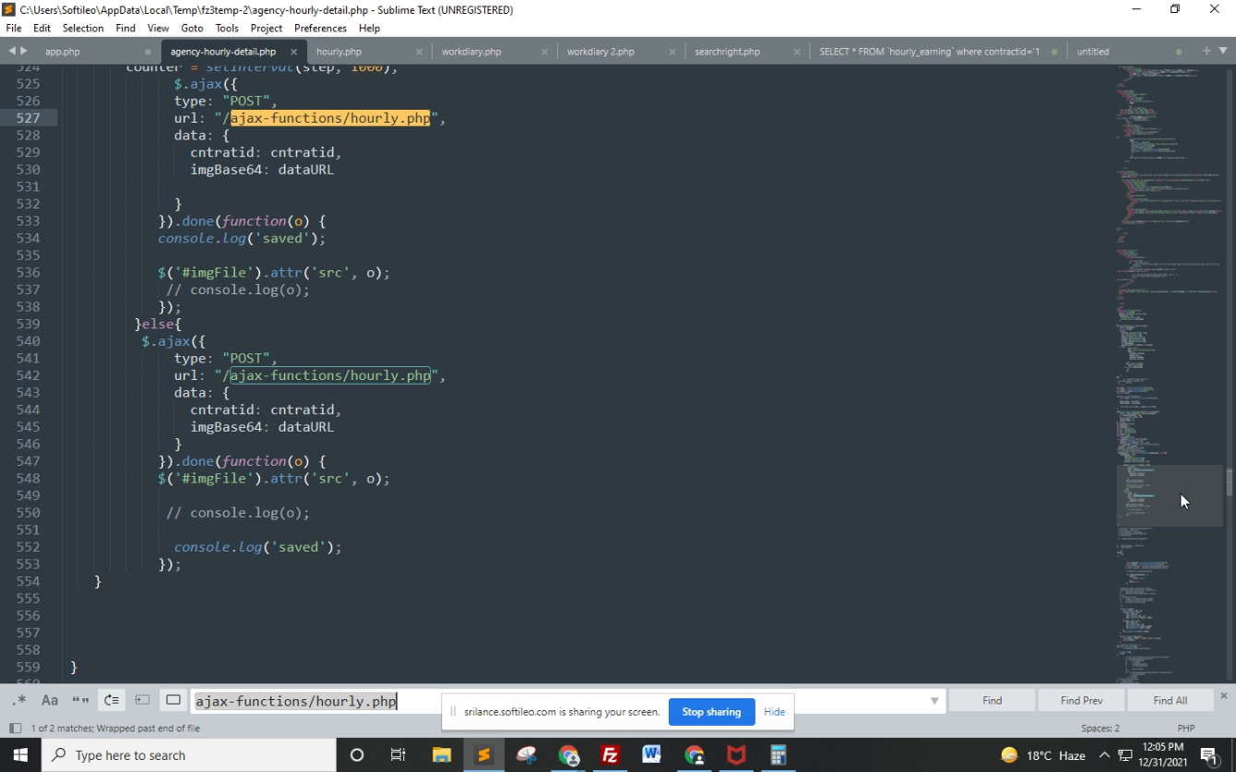The width and height of the screenshot is (1236, 772).
Task: Click the vertical scrollbar thumb
Action: click(1229, 482)
